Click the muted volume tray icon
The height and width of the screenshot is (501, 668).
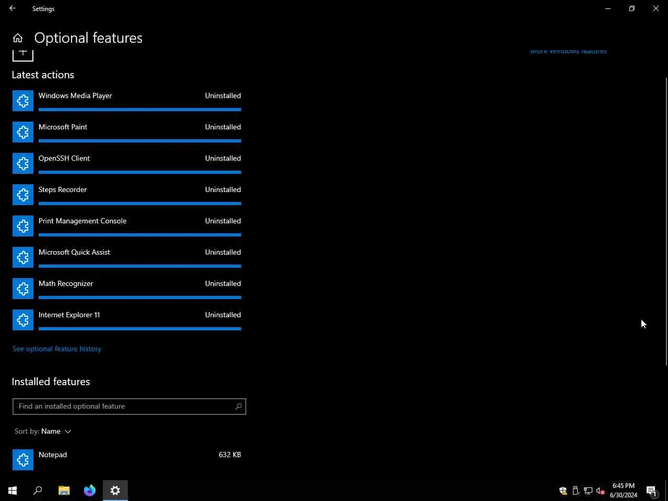tap(601, 491)
